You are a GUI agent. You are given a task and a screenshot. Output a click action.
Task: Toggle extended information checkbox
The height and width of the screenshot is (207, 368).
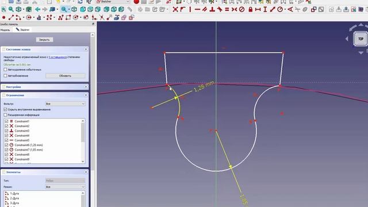(x=5, y=115)
